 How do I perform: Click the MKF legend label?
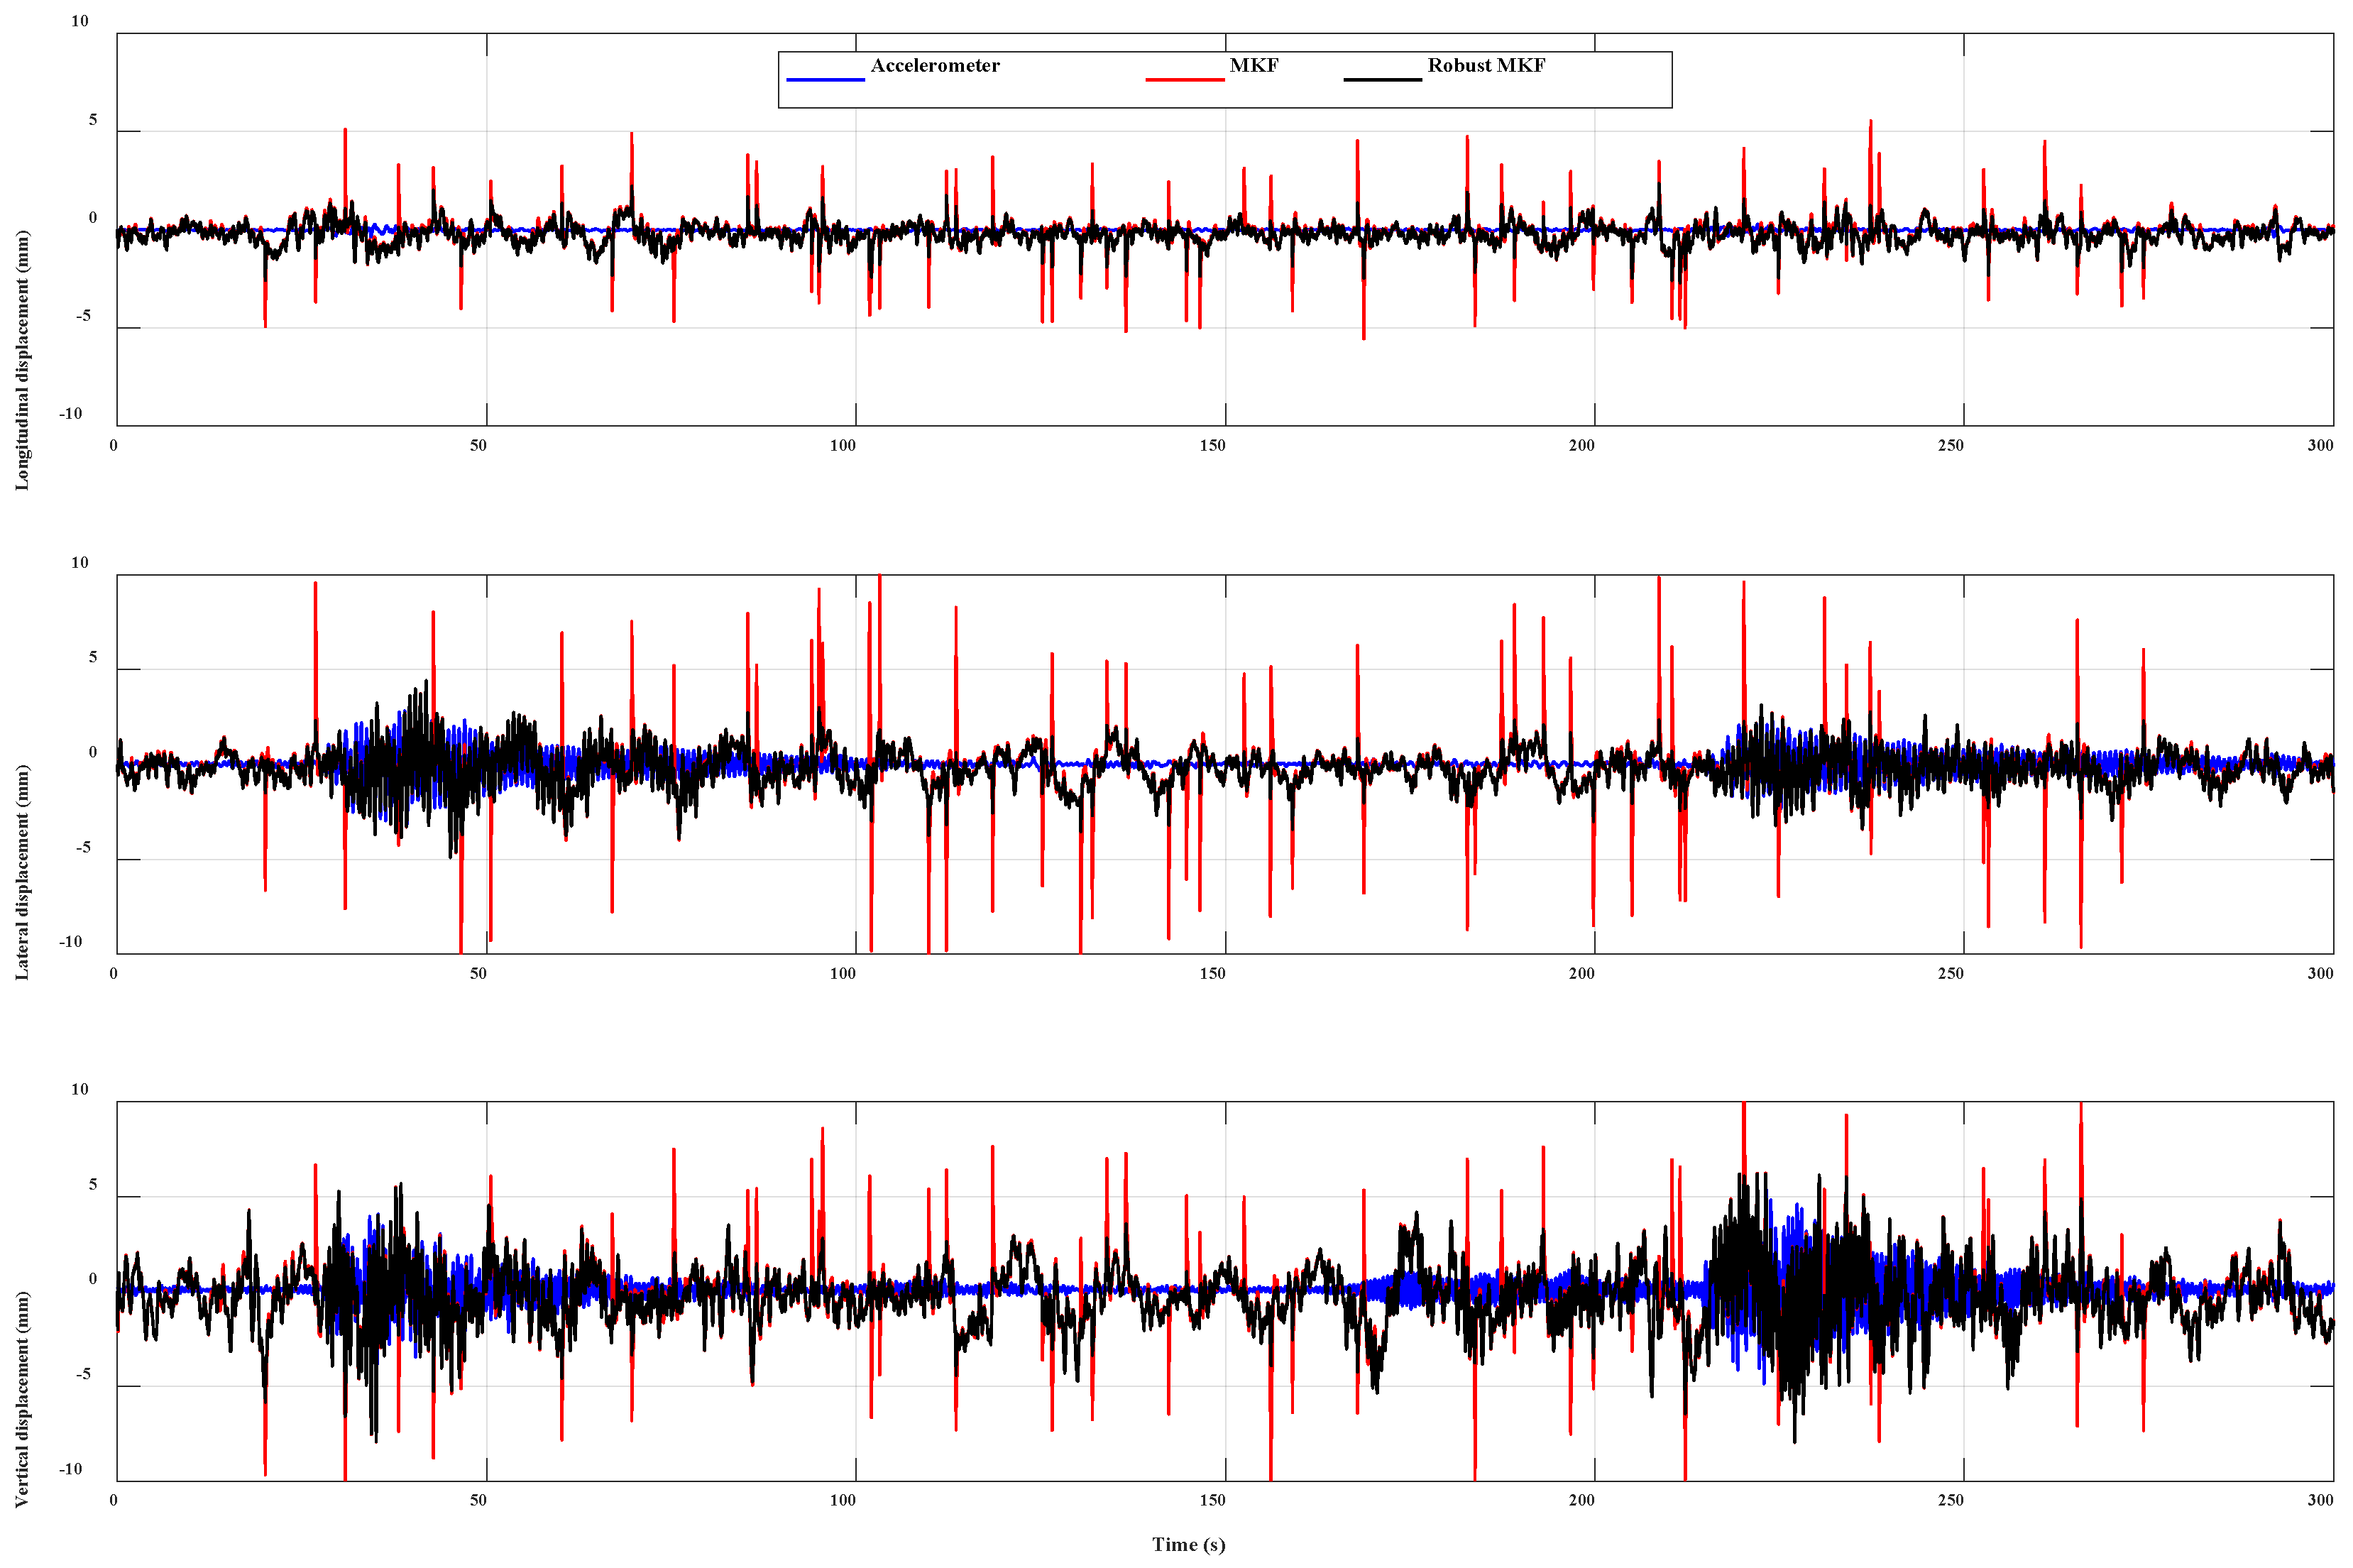pos(1253,66)
